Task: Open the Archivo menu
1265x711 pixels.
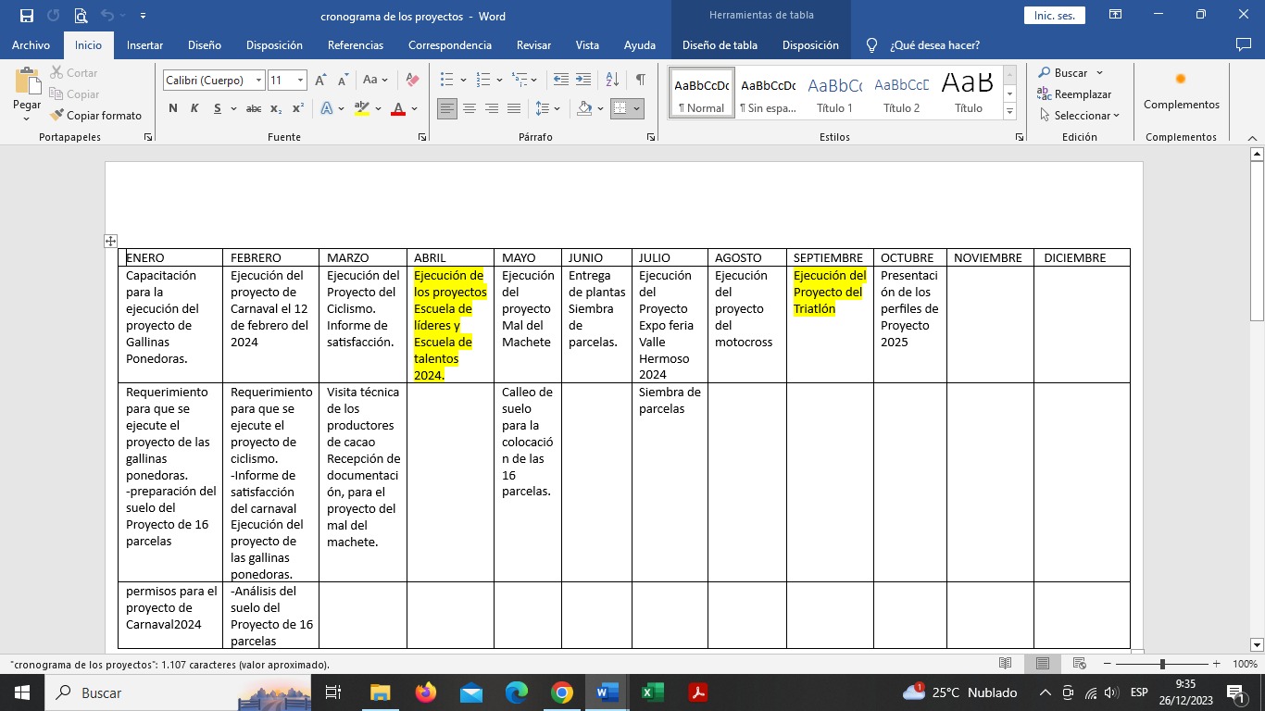Action: [x=31, y=45]
